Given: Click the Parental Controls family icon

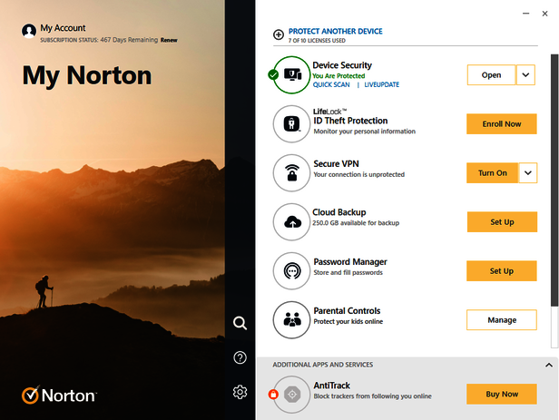Looking at the screenshot, I should 292,319.
